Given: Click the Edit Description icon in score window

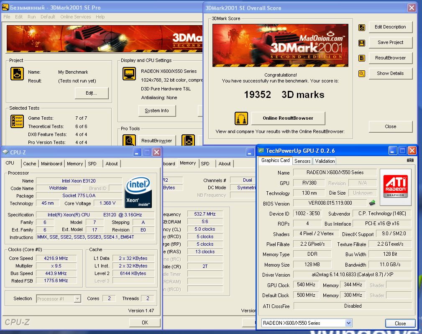Looking at the screenshot, I should click(x=362, y=27).
